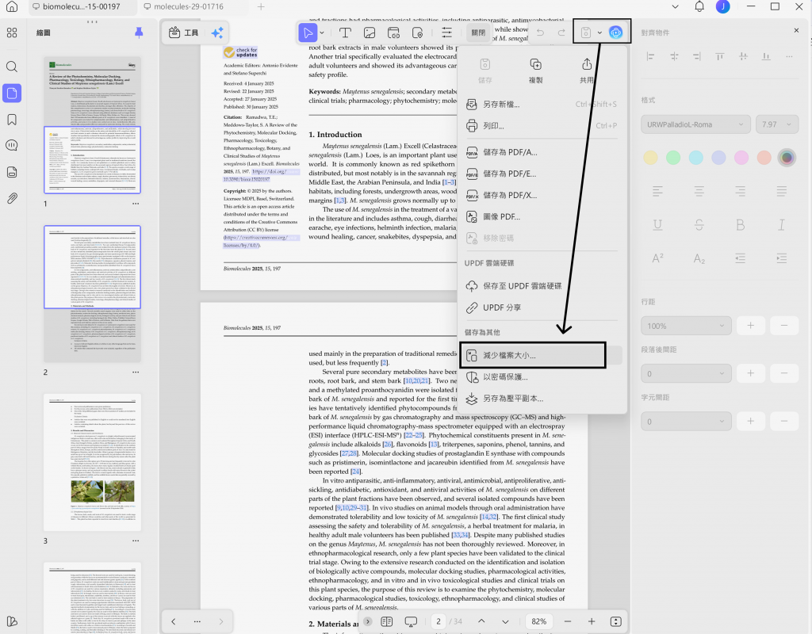Image resolution: width=812 pixels, height=634 pixels.
Task: Open the font size dropdown 7.97
Action: [x=777, y=124]
